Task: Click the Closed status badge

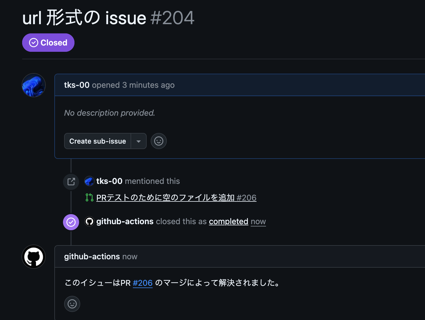Action: tap(48, 43)
